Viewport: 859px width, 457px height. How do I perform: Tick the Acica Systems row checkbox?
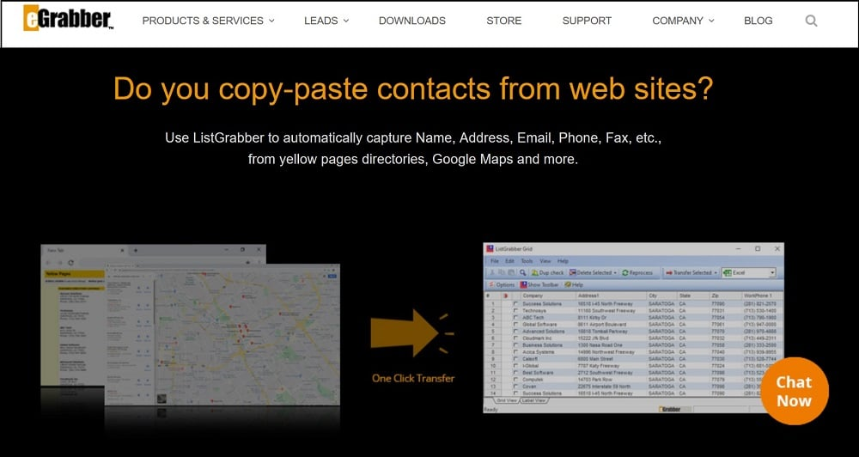click(515, 352)
